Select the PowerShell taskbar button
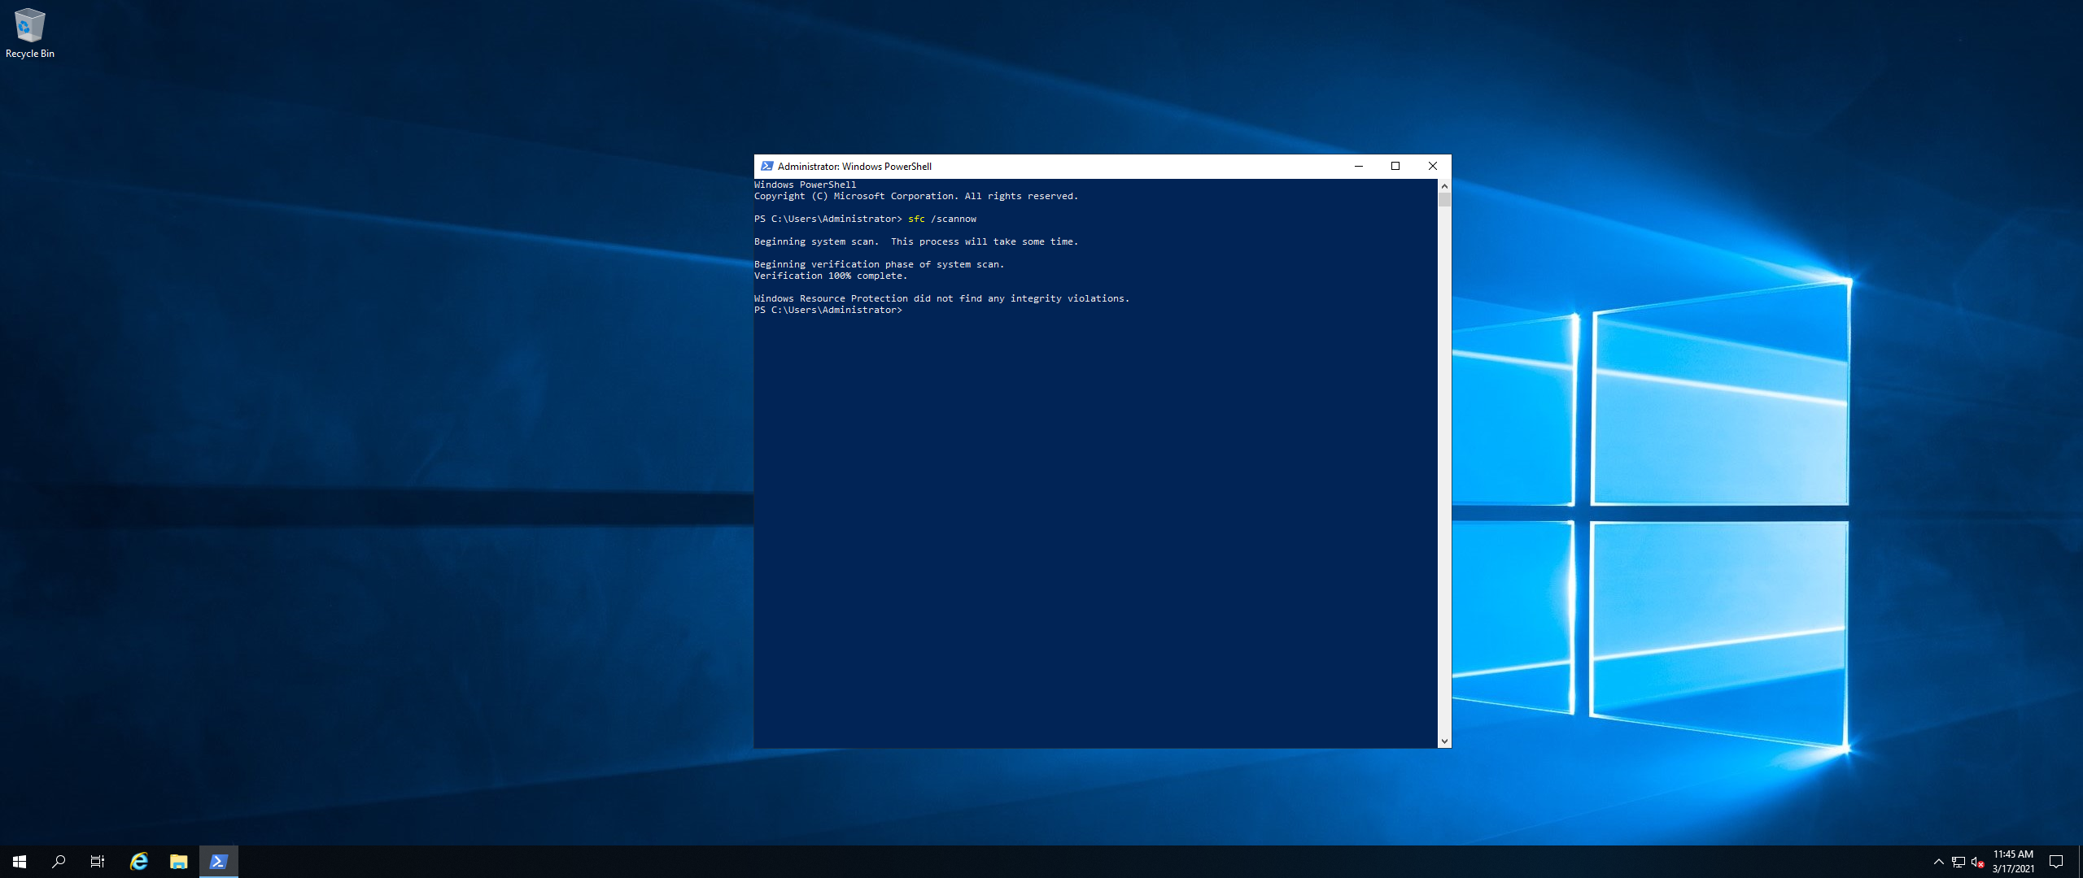2083x878 pixels. pyautogui.click(x=219, y=862)
